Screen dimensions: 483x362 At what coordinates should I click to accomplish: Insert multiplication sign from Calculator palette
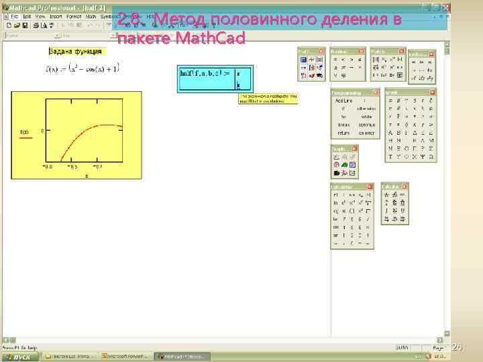coord(368,227)
